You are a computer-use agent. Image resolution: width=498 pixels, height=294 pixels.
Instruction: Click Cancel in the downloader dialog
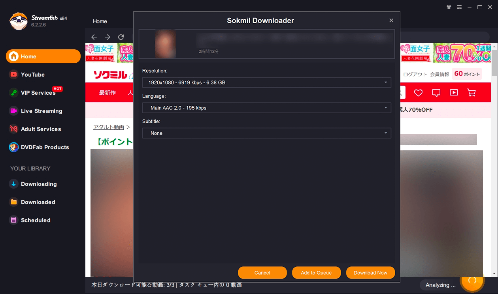pyautogui.click(x=262, y=273)
